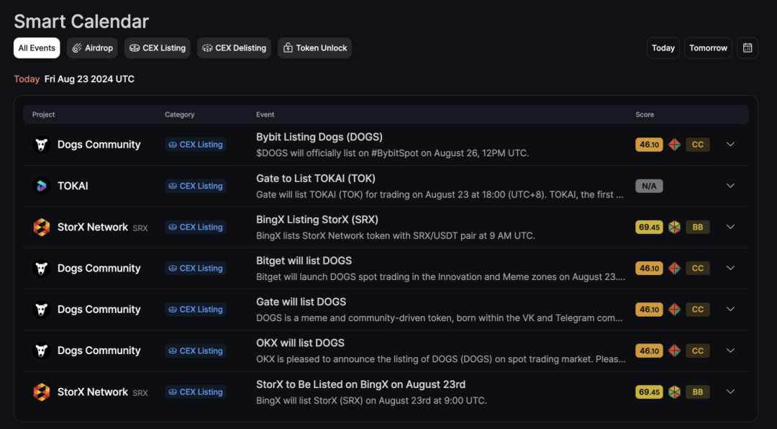Screen dimensions: 777x429
Task: Expand the Bybit Listing Dogs event row
Action: [730, 145]
